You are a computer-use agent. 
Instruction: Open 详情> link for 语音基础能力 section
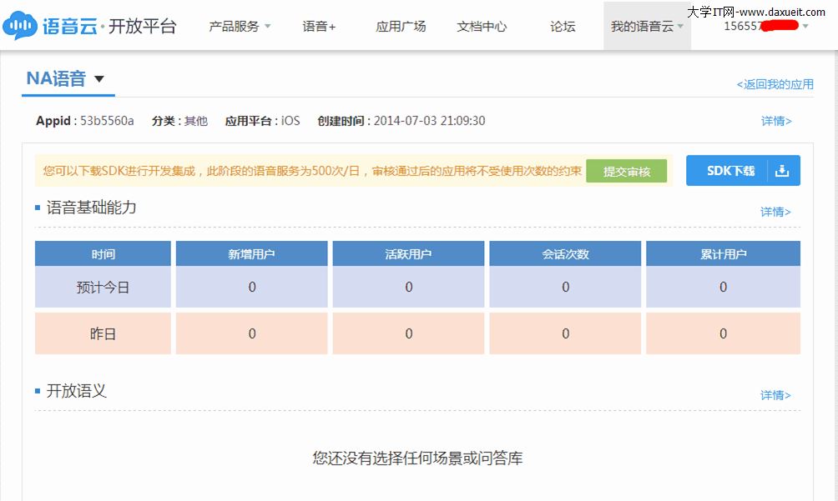coord(775,212)
